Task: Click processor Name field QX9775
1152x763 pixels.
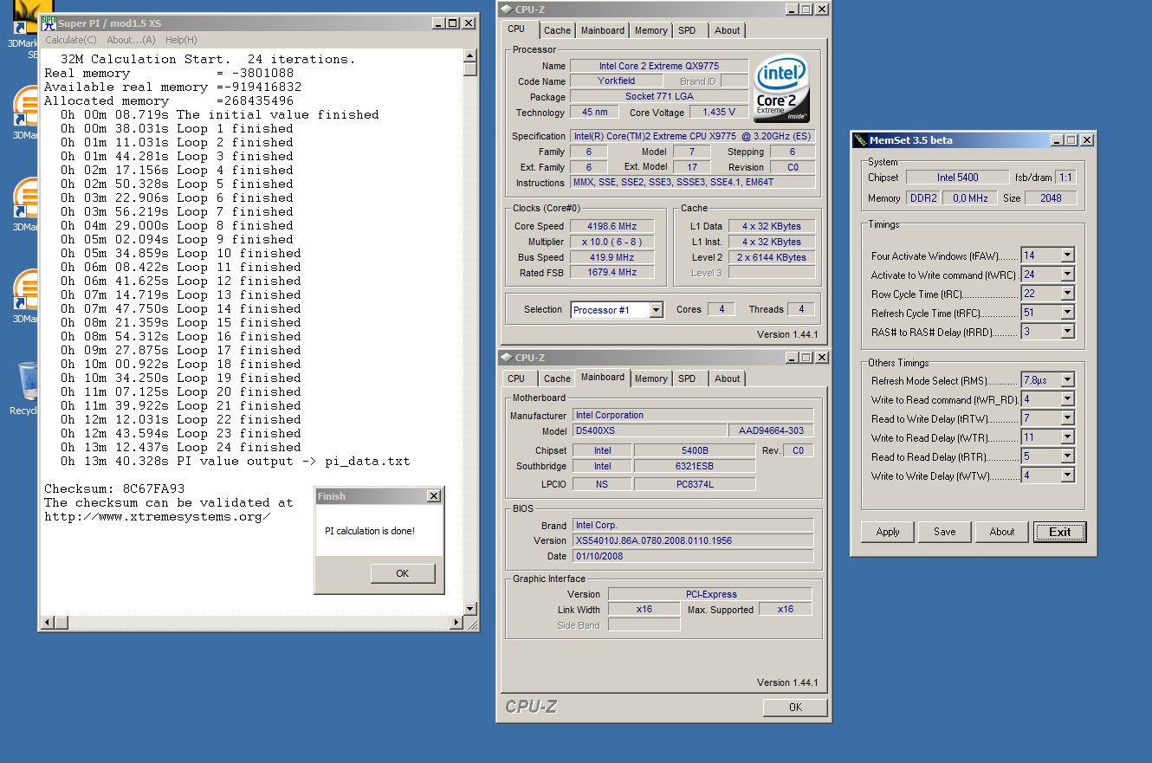Action: tap(659, 66)
